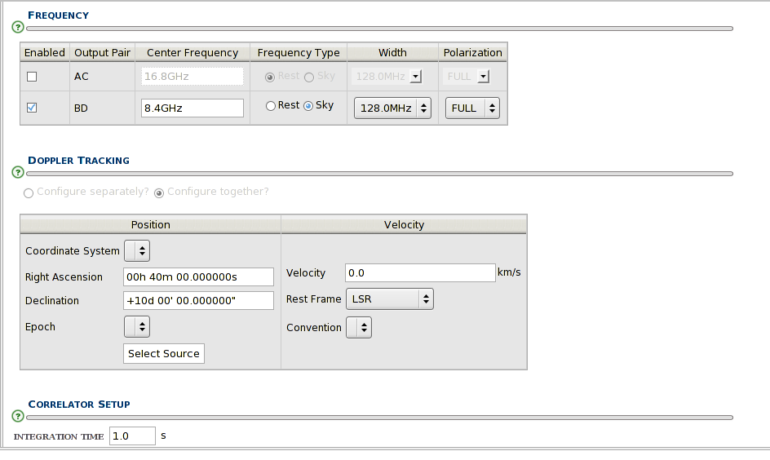
Task: Click the Polarization column header
Action: [x=473, y=52]
